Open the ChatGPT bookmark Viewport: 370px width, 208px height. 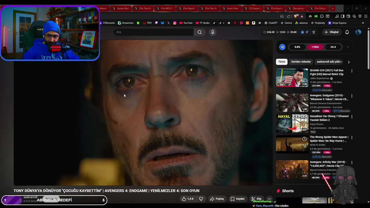click(271, 23)
